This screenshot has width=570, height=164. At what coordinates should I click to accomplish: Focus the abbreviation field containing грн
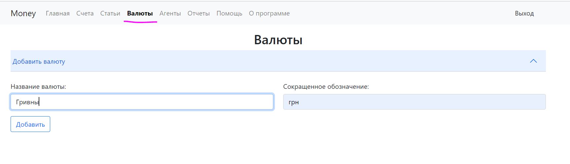click(414, 102)
